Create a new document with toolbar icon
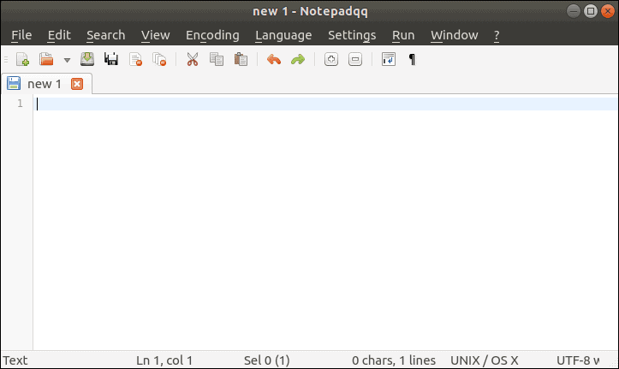The image size is (619, 369). (x=22, y=59)
